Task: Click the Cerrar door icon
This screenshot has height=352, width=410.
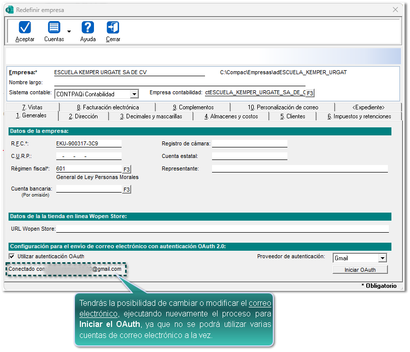Action: point(113,28)
